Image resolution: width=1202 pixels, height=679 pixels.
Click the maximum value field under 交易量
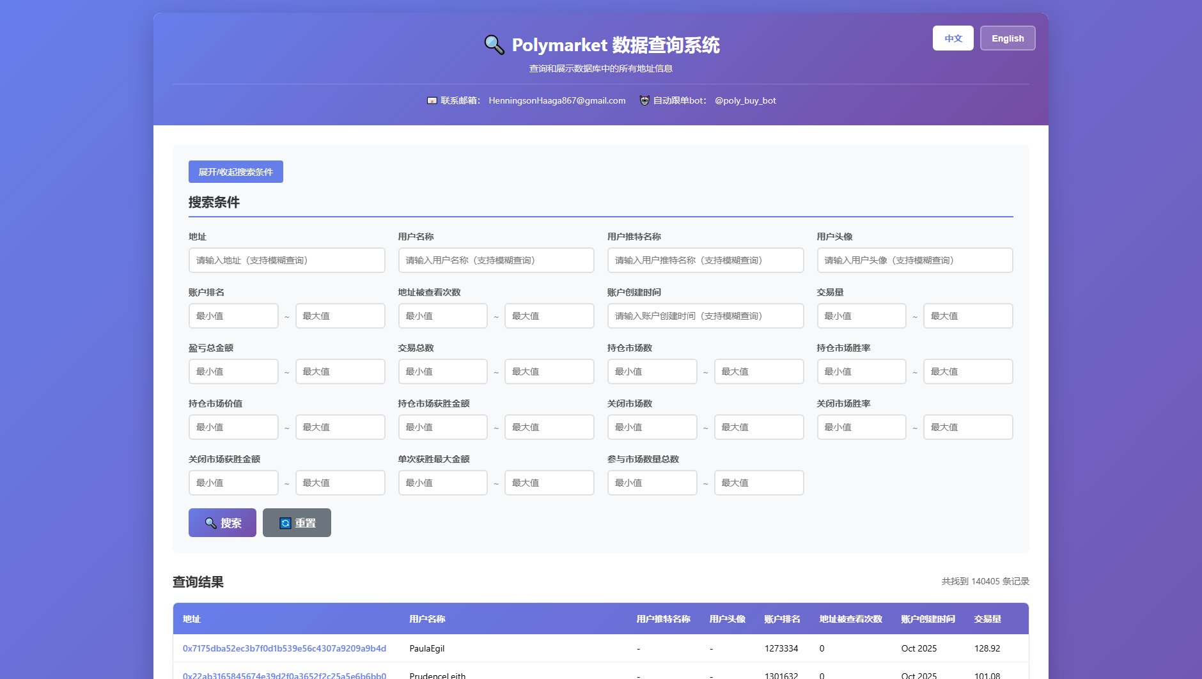pos(968,315)
